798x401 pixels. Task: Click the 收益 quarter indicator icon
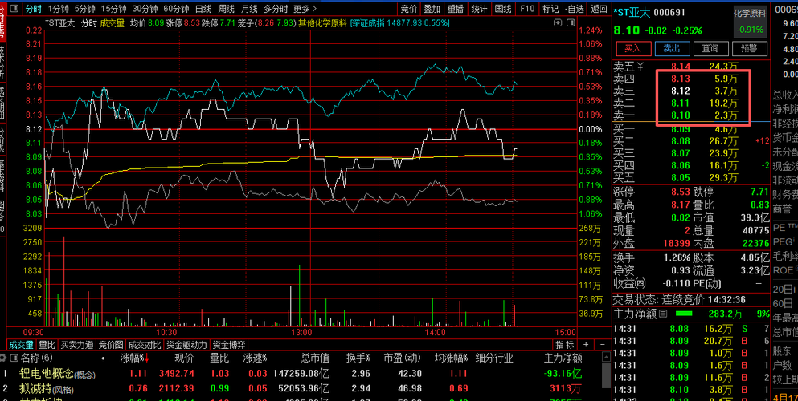(641, 283)
